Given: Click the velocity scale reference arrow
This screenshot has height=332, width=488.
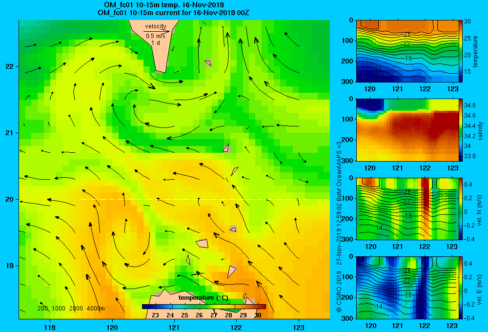Looking at the screenshot, I should tap(157, 31).
